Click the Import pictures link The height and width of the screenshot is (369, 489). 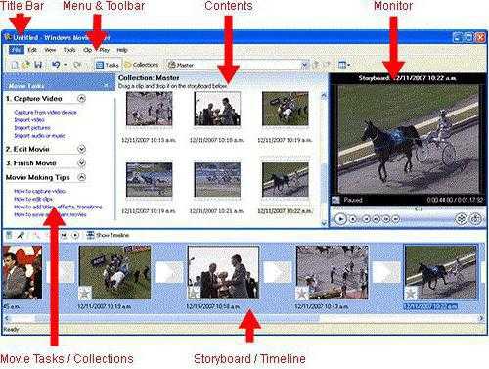click(32, 128)
